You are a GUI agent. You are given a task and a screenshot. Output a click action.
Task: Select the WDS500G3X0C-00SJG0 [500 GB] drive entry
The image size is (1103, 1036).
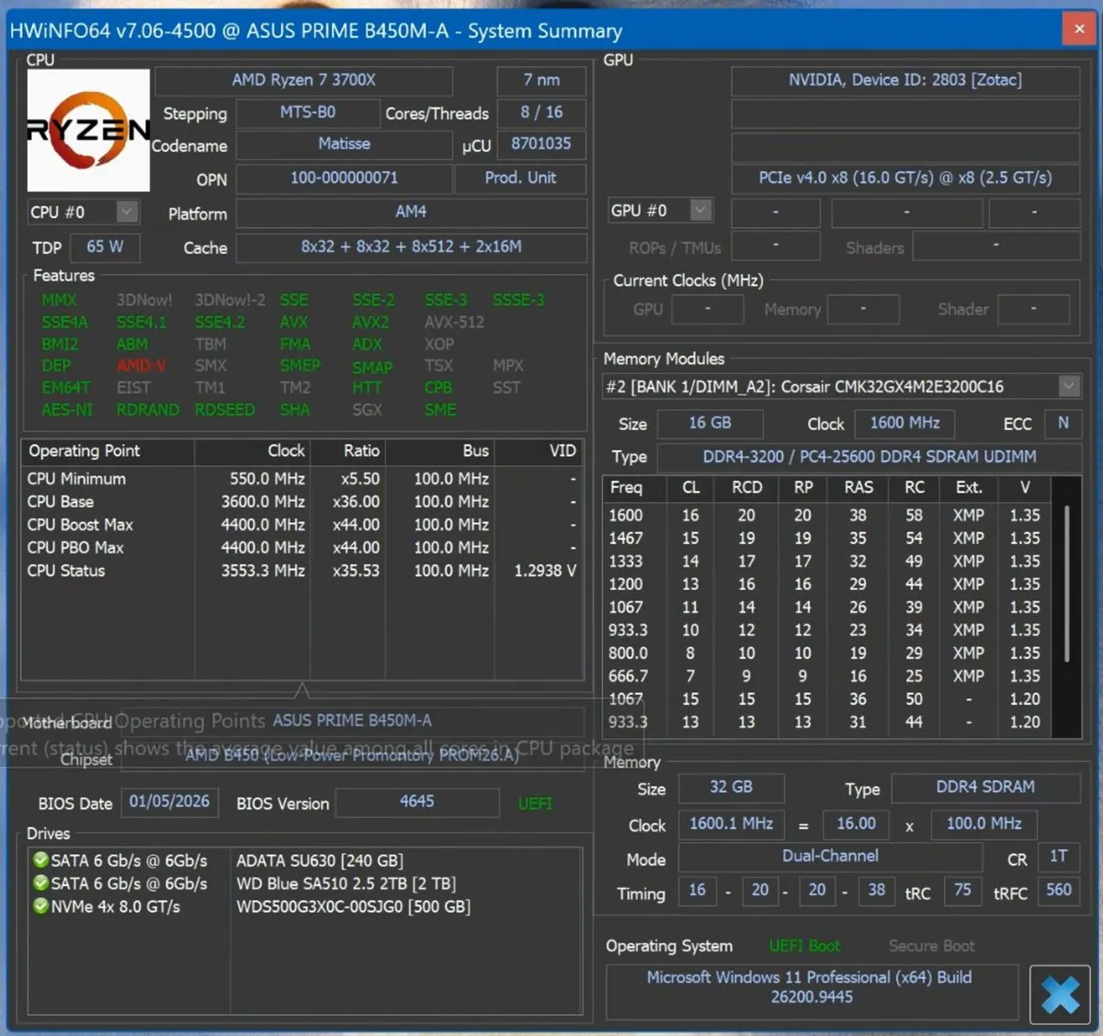pyautogui.click(x=353, y=907)
